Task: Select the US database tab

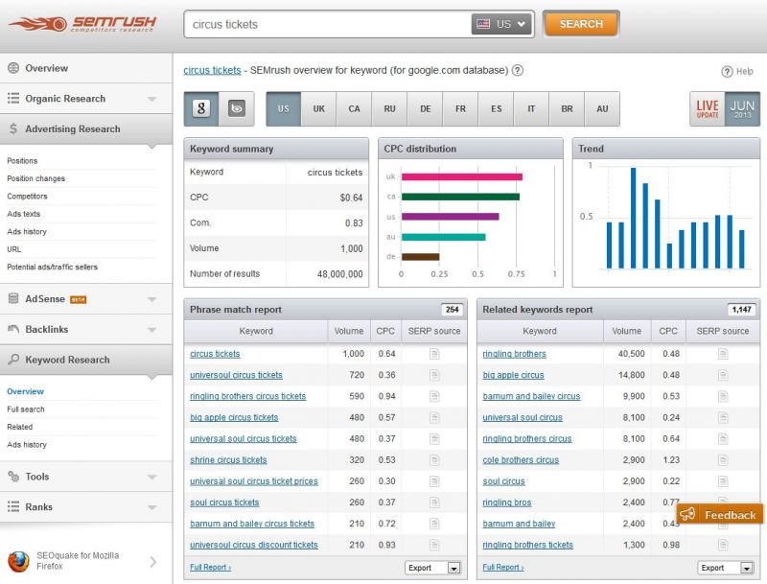Action: [284, 108]
